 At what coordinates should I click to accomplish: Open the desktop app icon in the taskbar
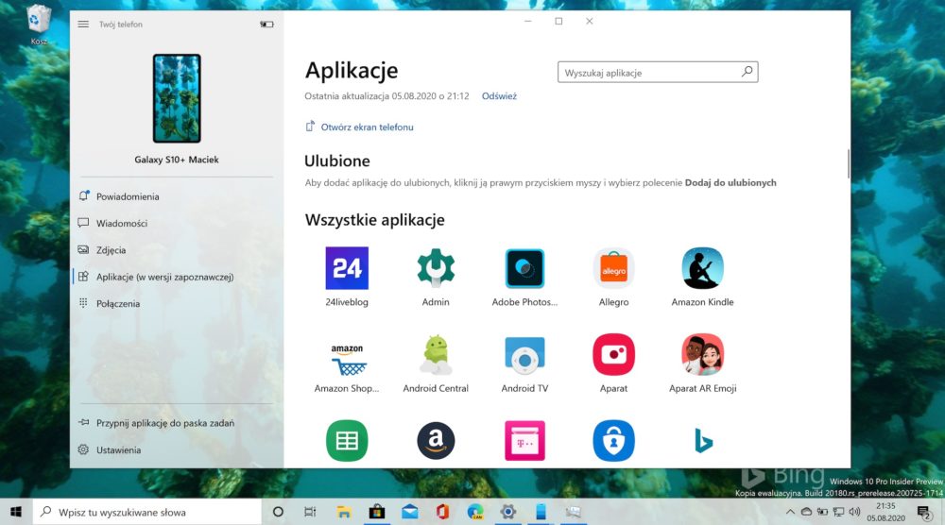[574, 512]
